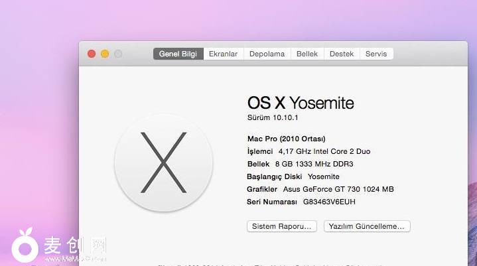Select the serial number G83463V6EUH
Image resolution: width=477 pixels, height=266 pixels.
(x=330, y=202)
